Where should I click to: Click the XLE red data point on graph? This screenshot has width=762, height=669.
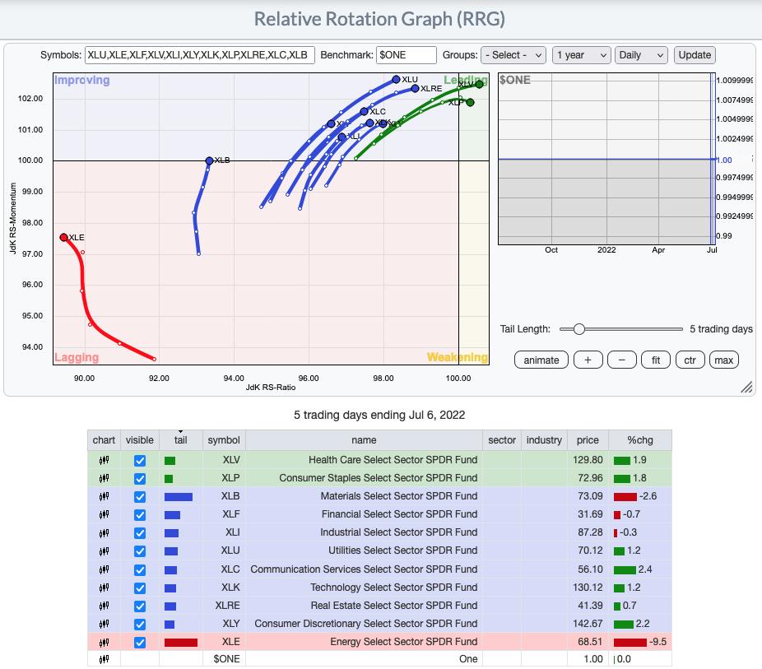click(63, 237)
